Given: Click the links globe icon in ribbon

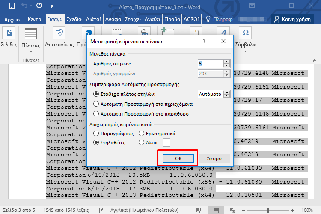Looking at the screenshot, I should (x=144, y=31).
